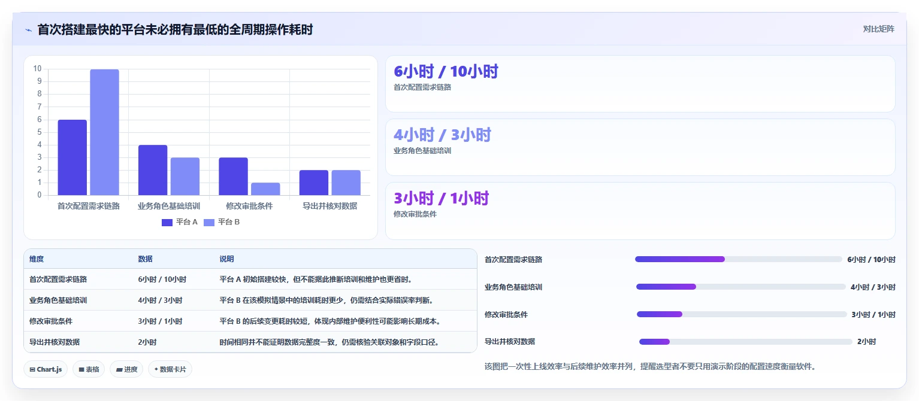Click the 说明 table column header
The width and height of the screenshot is (919, 401).
[226, 259]
